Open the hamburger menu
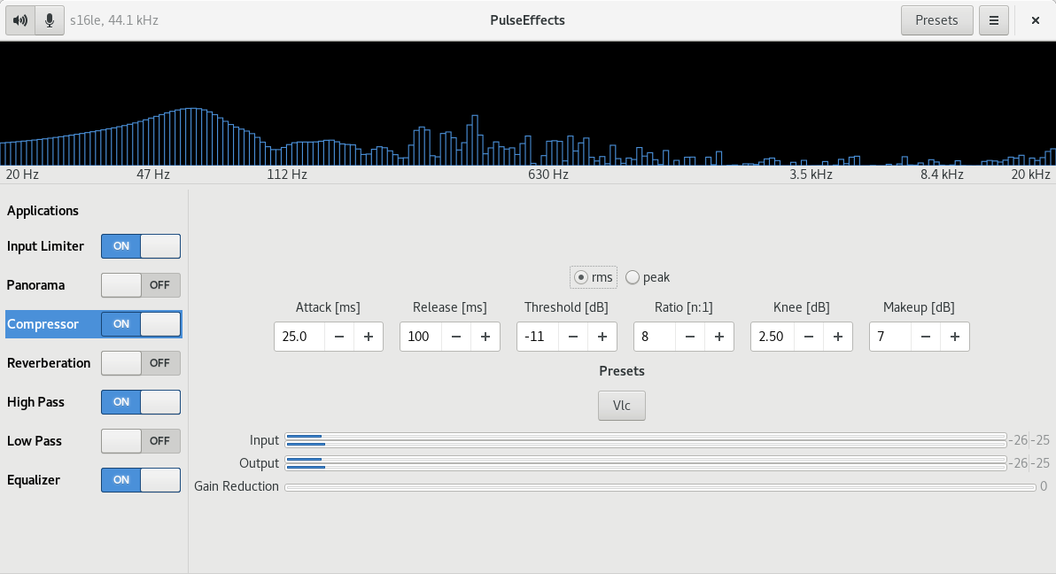This screenshot has width=1056, height=574. (994, 20)
